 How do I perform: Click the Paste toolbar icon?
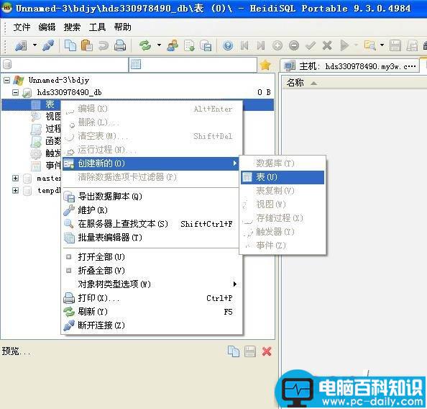87,45
